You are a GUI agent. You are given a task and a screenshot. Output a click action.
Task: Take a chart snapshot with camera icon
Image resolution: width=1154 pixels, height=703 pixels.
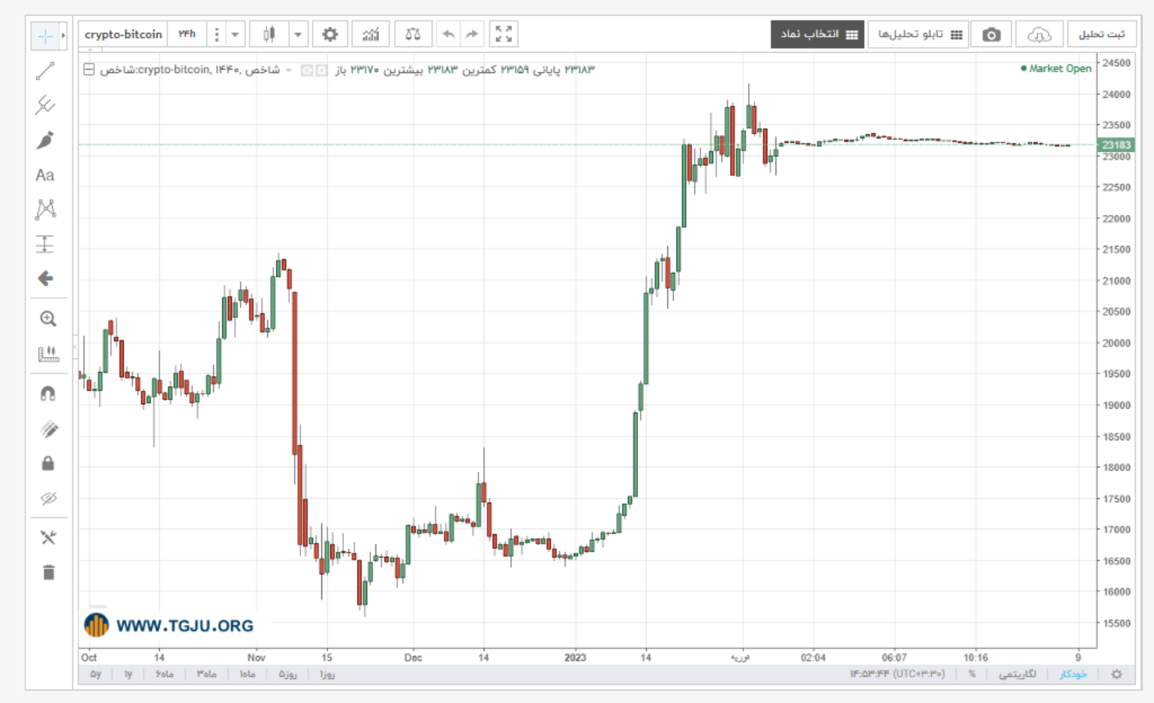(x=991, y=34)
